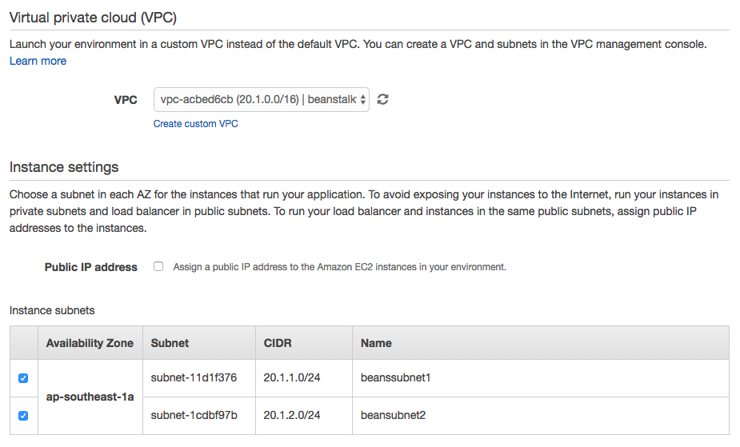The width and height of the screenshot is (740, 447).
Task: Click the Instance settings section heading
Action: coord(64,167)
